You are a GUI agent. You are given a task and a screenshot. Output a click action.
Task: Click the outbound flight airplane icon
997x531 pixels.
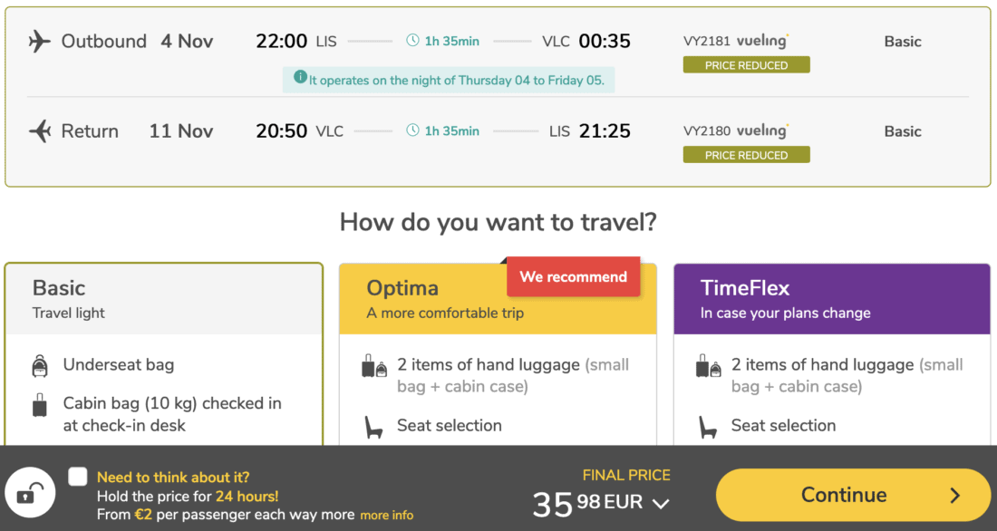[39, 42]
